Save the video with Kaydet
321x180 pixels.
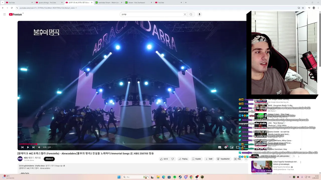196,159
